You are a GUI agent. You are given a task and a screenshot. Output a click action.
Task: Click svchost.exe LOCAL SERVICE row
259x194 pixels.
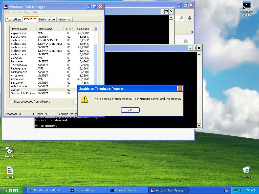(52, 40)
